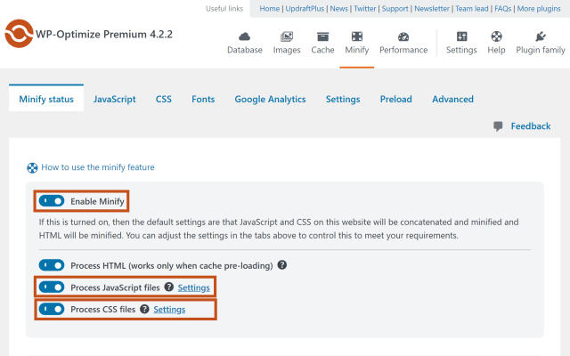This screenshot has height=356, width=570.
Task: Click the News useful link
Action: [338, 8]
